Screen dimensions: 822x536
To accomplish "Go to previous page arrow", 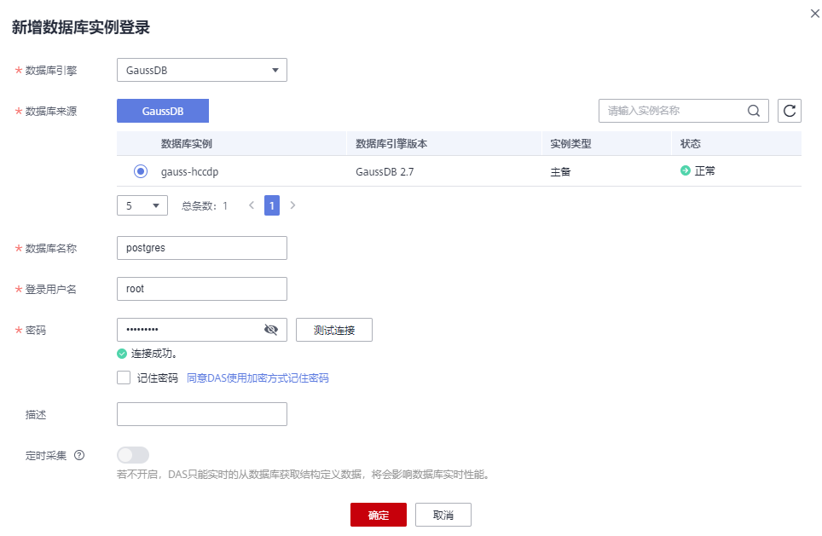I will (252, 205).
